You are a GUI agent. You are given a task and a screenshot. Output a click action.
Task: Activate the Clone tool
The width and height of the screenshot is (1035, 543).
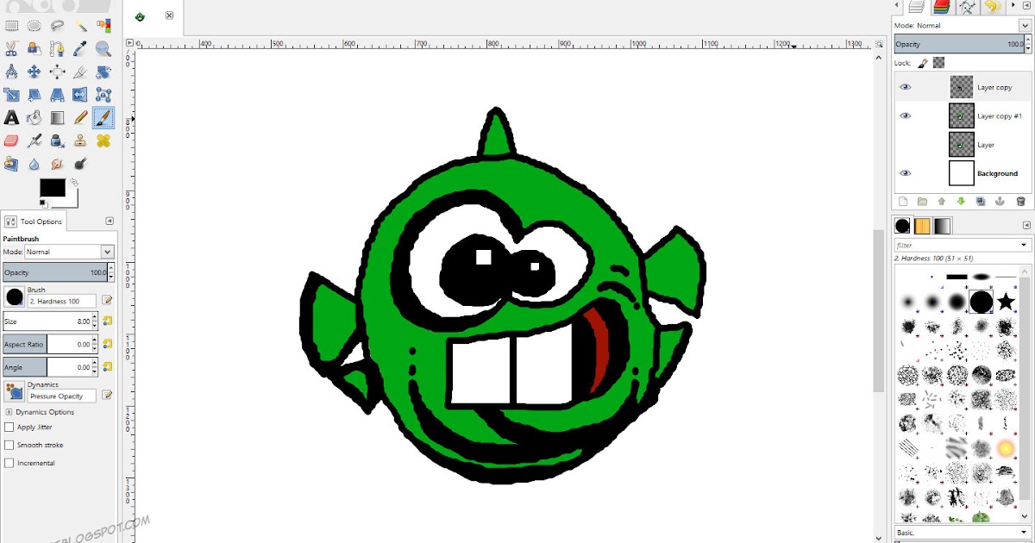(80, 140)
